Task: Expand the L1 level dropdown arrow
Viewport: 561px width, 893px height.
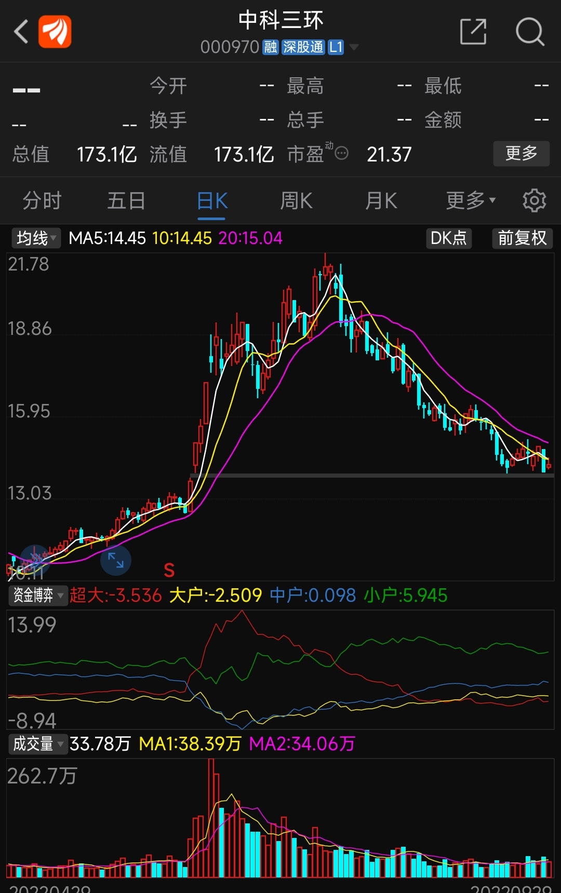Action: 354,47
